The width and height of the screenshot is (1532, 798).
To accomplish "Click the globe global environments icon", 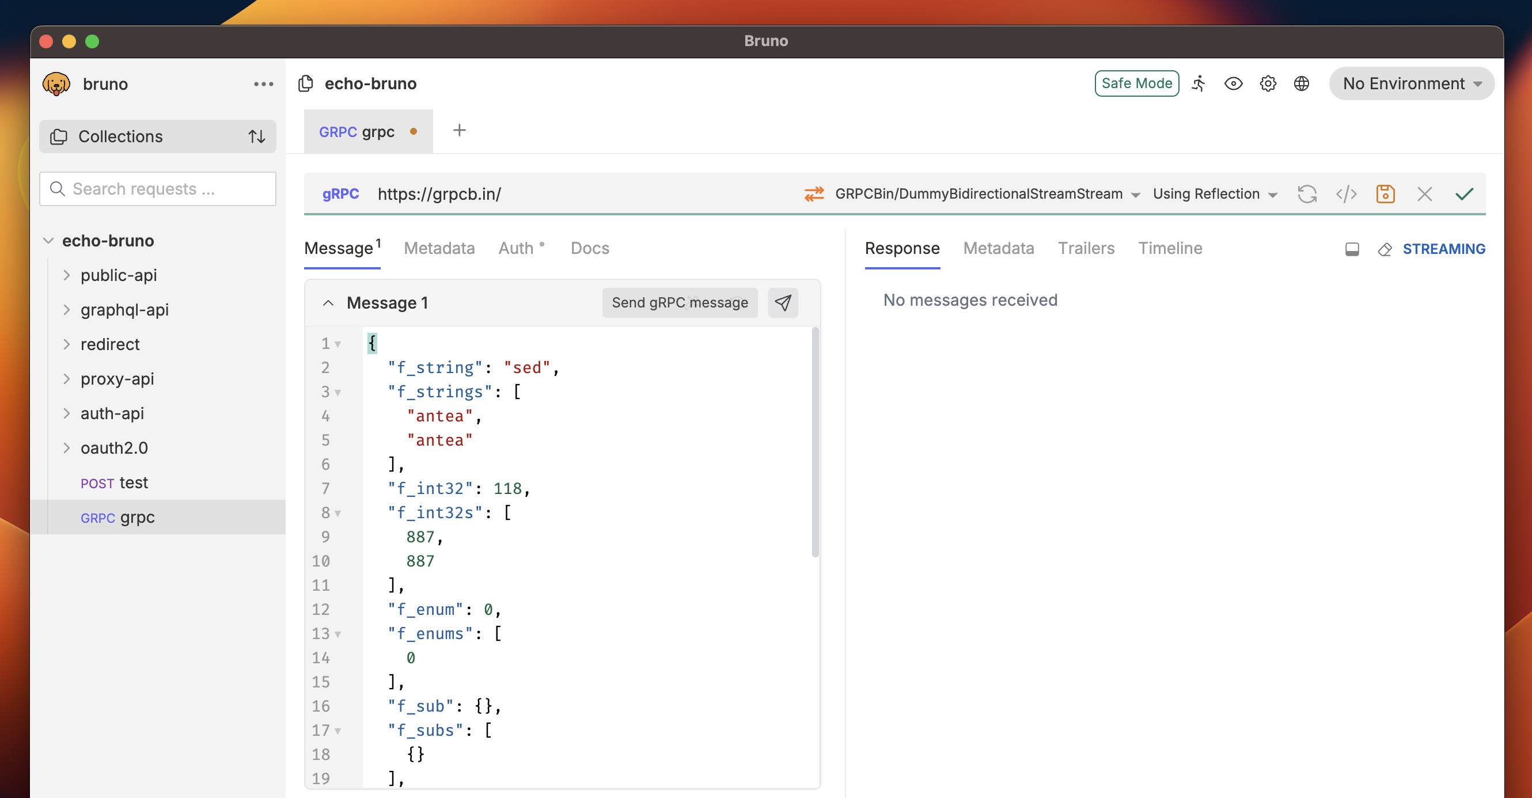I will [x=1301, y=83].
